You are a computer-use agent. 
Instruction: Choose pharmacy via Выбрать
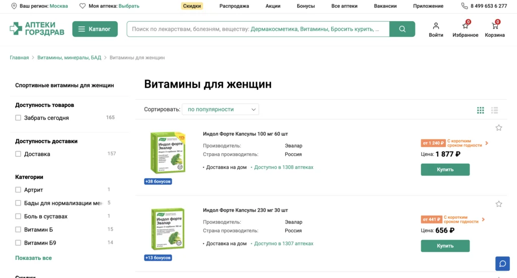tap(129, 6)
